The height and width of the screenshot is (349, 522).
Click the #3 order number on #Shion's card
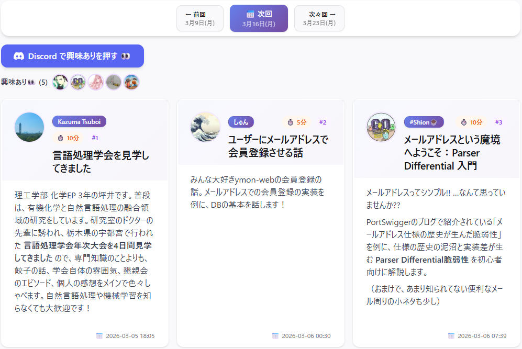[498, 122]
